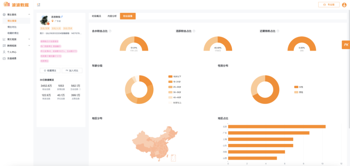The height and width of the screenshot is (166, 350).
Task: Click the 上海 bar in 地区占比
Action: click(260, 139)
